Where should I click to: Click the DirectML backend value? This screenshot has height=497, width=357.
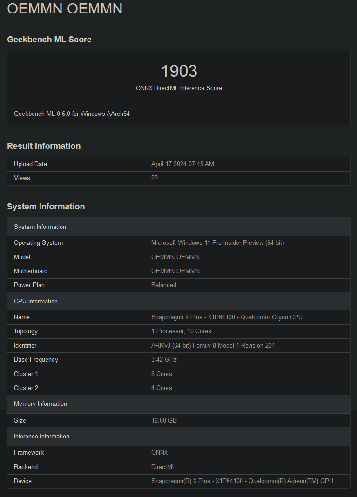[163, 467]
